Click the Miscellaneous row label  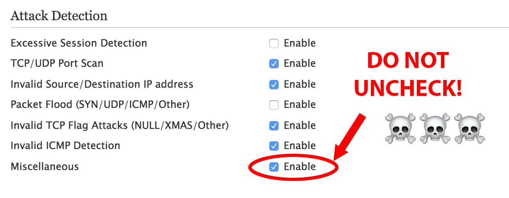click(45, 167)
